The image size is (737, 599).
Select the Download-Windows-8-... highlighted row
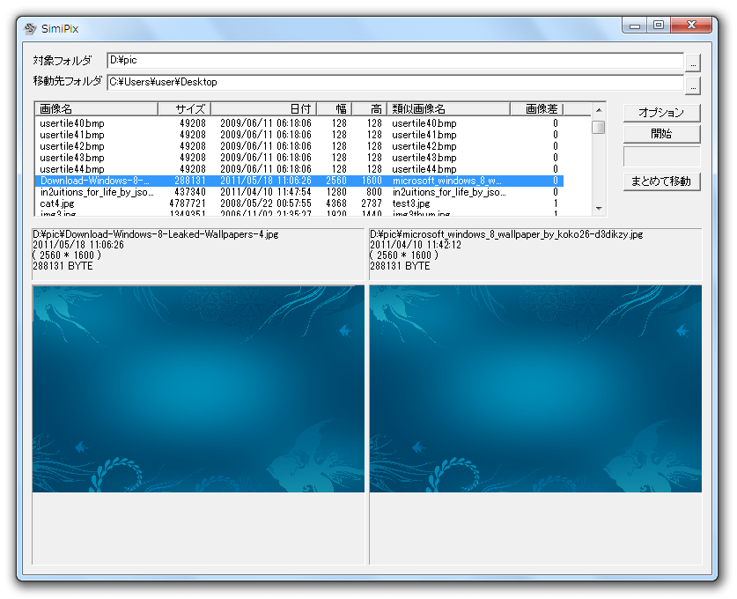[x=299, y=181]
